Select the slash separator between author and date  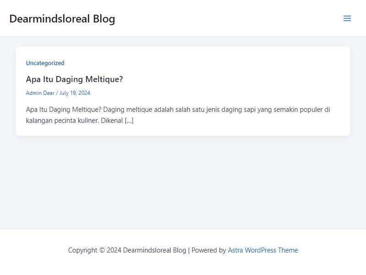pos(57,93)
